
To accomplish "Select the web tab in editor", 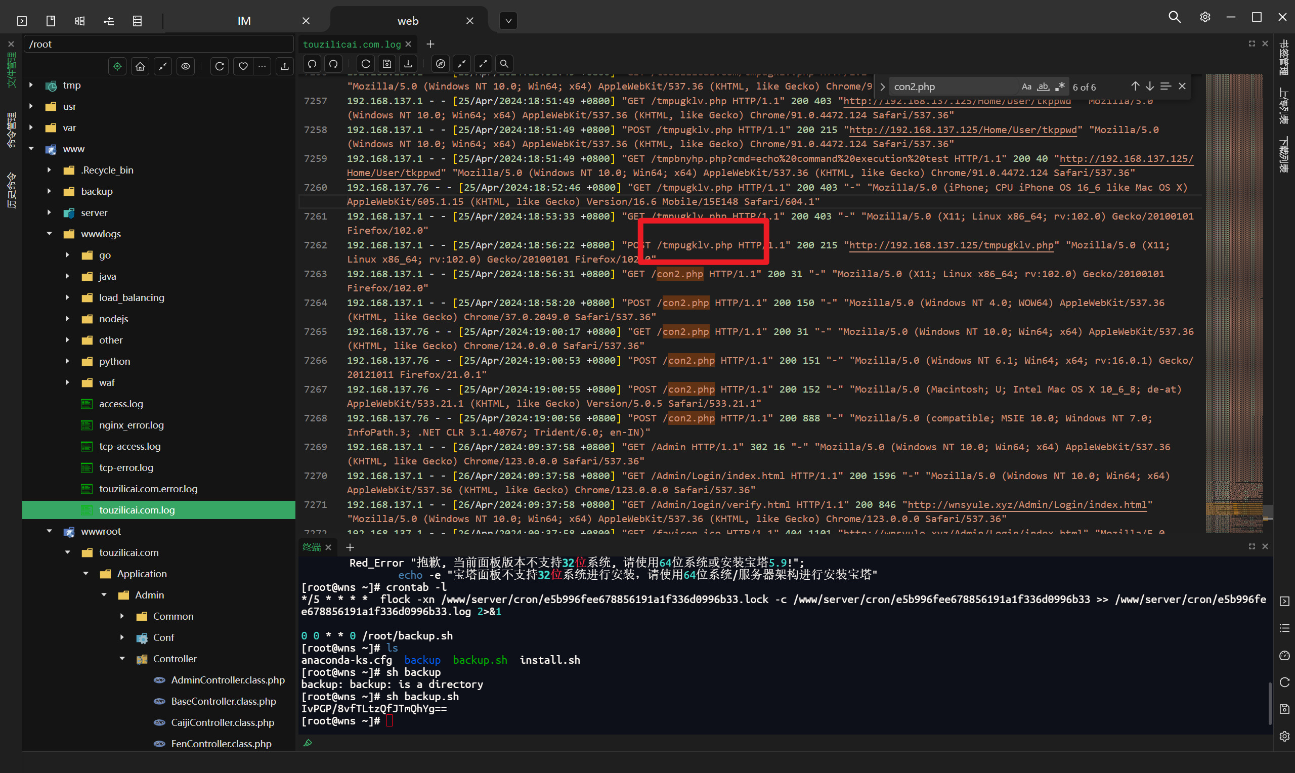I will point(407,18).
